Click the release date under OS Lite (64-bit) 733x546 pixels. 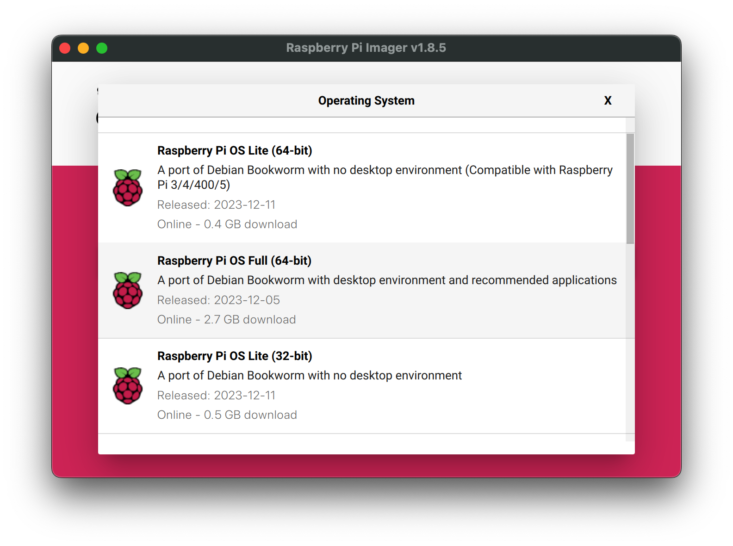[216, 205]
